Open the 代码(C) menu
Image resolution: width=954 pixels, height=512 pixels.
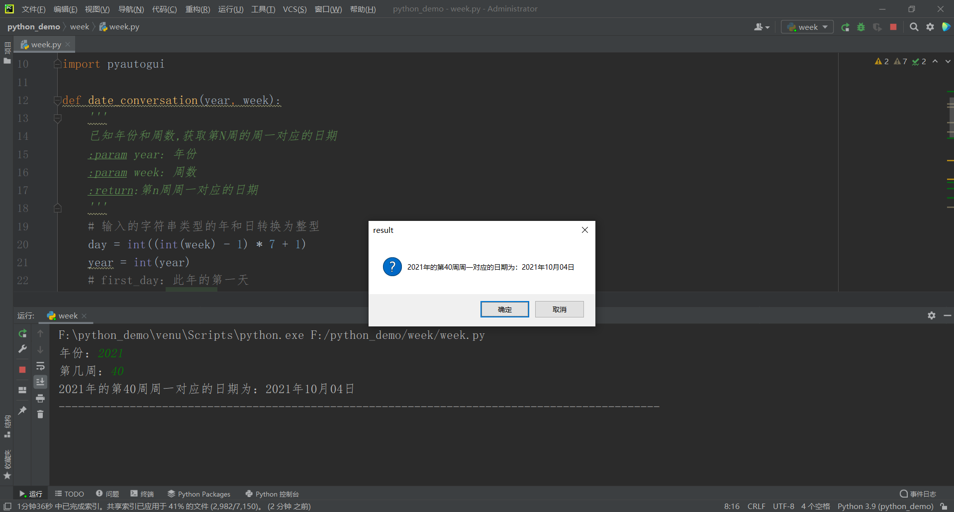point(164,9)
